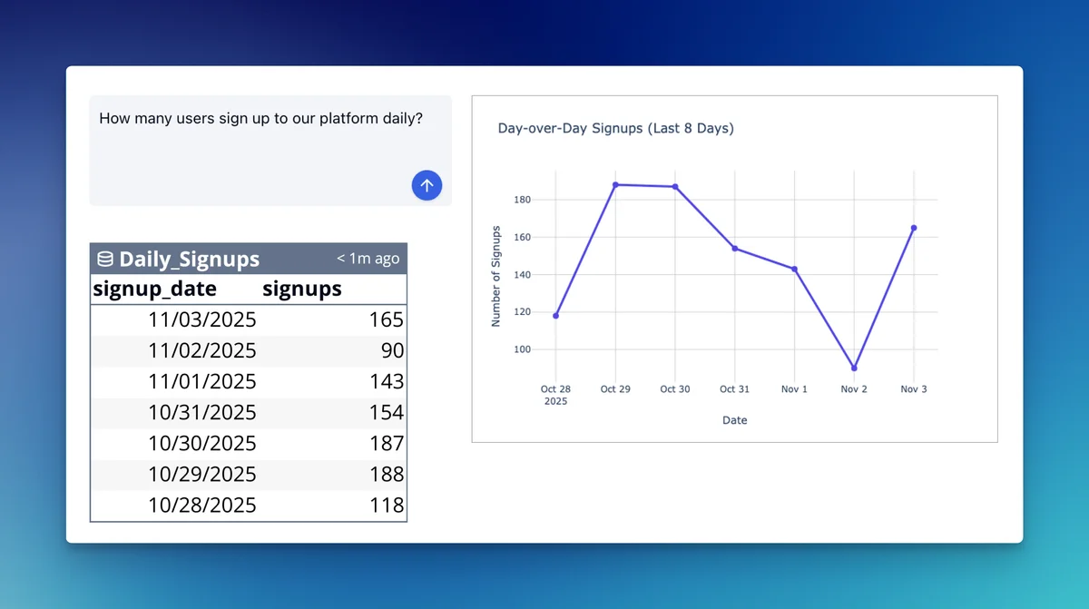The image size is (1089, 609).
Task: Click the 10/28/2025 date cell
Action: click(x=201, y=505)
